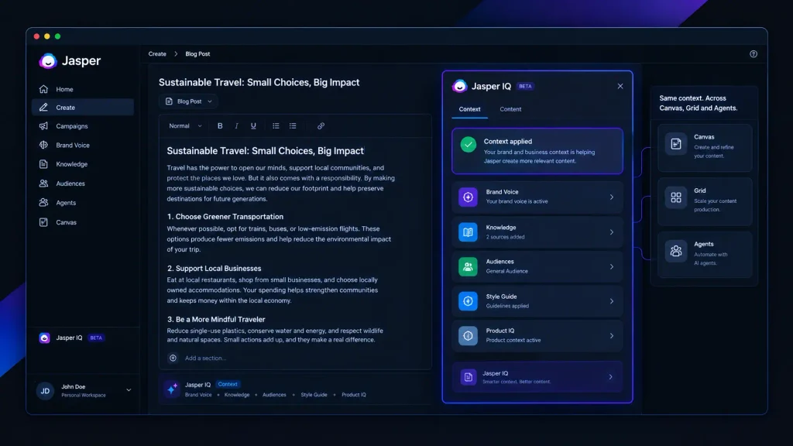Viewport: 793px width, 446px height.
Task: Open the Agents card on the right
Action: pos(705,255)
